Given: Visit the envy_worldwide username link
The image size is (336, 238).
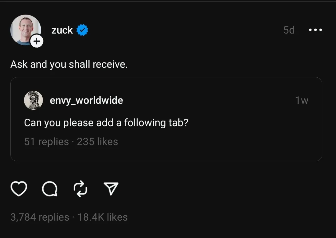Looking at the screenshot, I should 86,100.
